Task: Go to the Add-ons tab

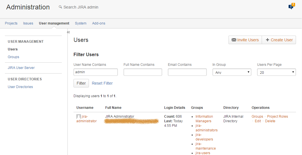Action: 99,23
